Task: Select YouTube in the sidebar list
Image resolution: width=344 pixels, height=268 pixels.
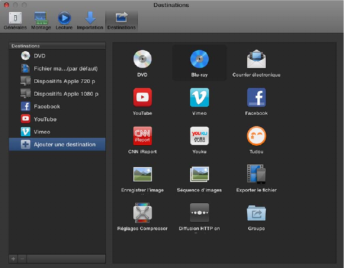Action: pyautogui.click(x=57, y=119)
